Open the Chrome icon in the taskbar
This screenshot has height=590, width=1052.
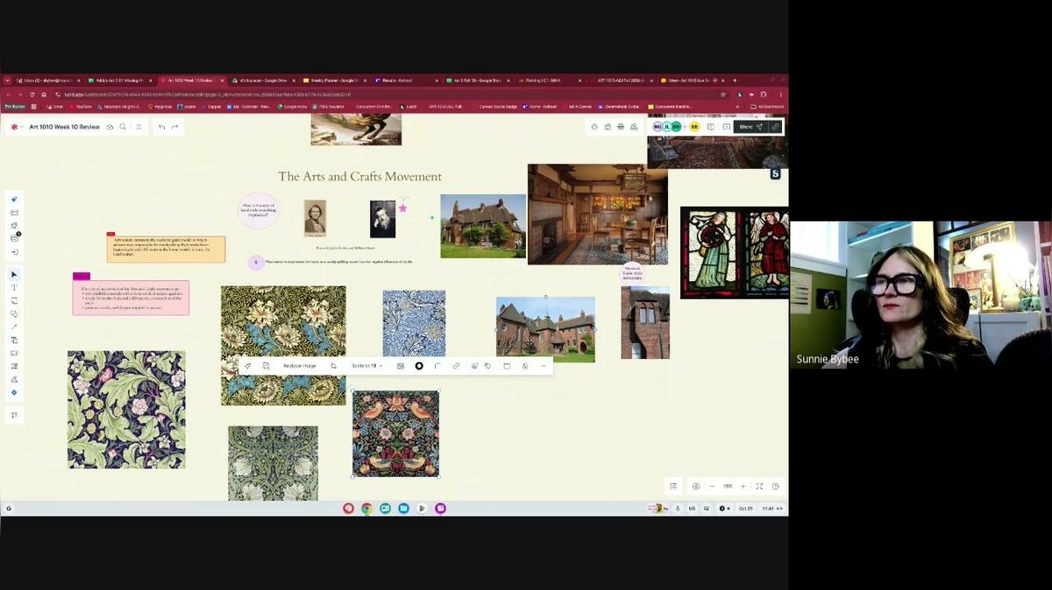(x=366, y=509)
